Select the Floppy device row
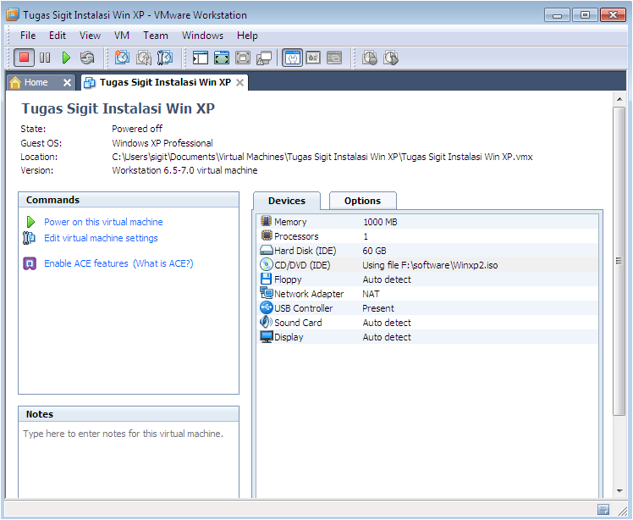The height and width of the screenshot is (520, 633). point(428,279)
